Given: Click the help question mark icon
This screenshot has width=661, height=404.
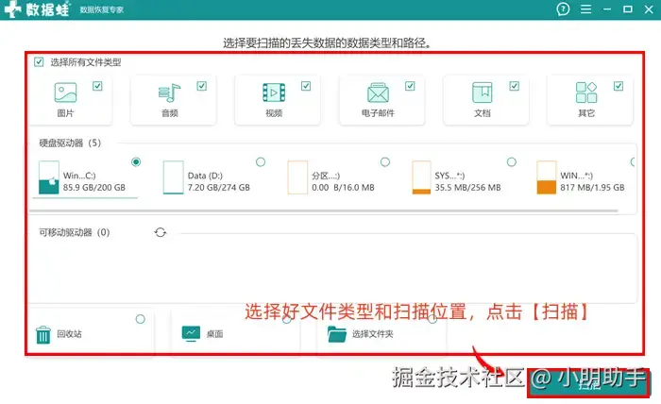Looking at the screenshot, I should pos(563,8).
